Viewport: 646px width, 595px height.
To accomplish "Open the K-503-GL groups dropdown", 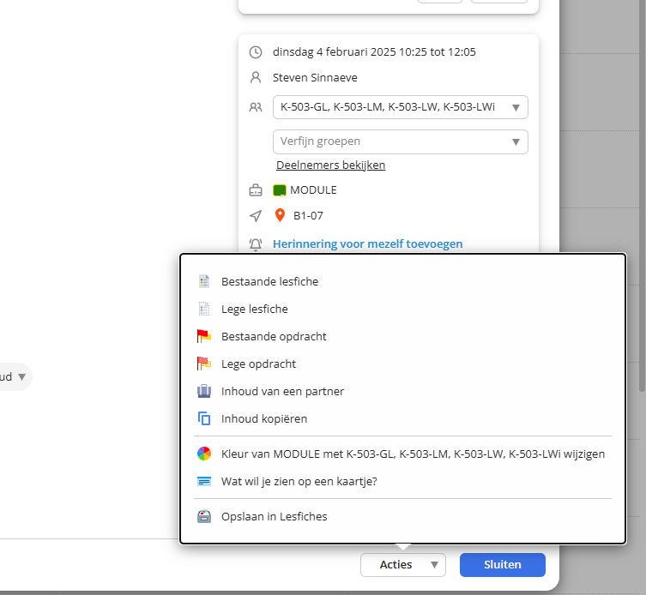I will tap(400, 107).
